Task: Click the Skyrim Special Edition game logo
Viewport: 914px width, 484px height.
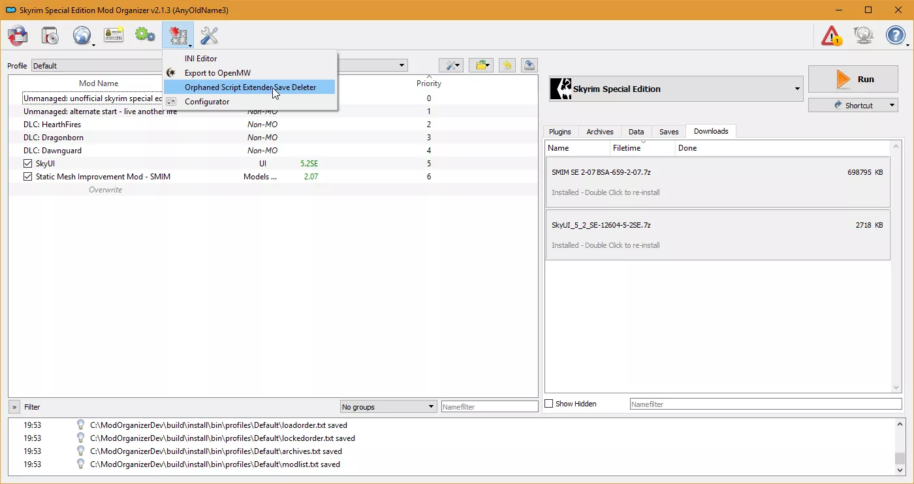Action: [561, 89]
